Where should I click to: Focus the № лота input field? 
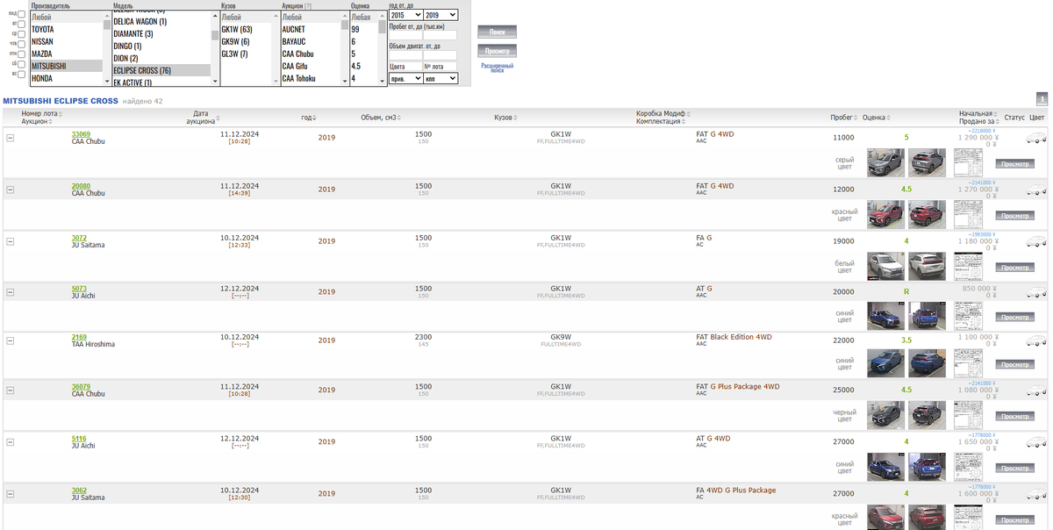click(441, 67)
